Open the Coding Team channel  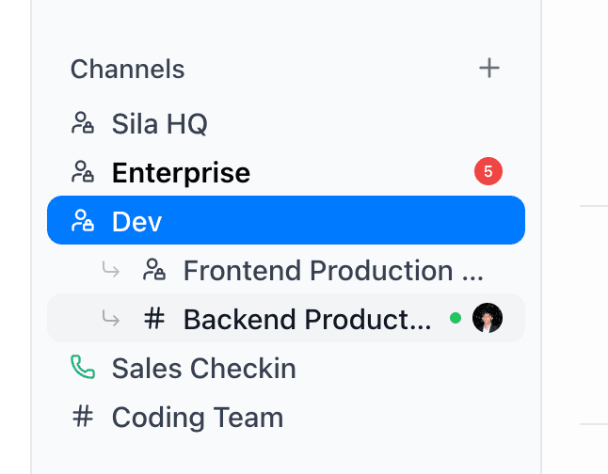coord(197,418)
